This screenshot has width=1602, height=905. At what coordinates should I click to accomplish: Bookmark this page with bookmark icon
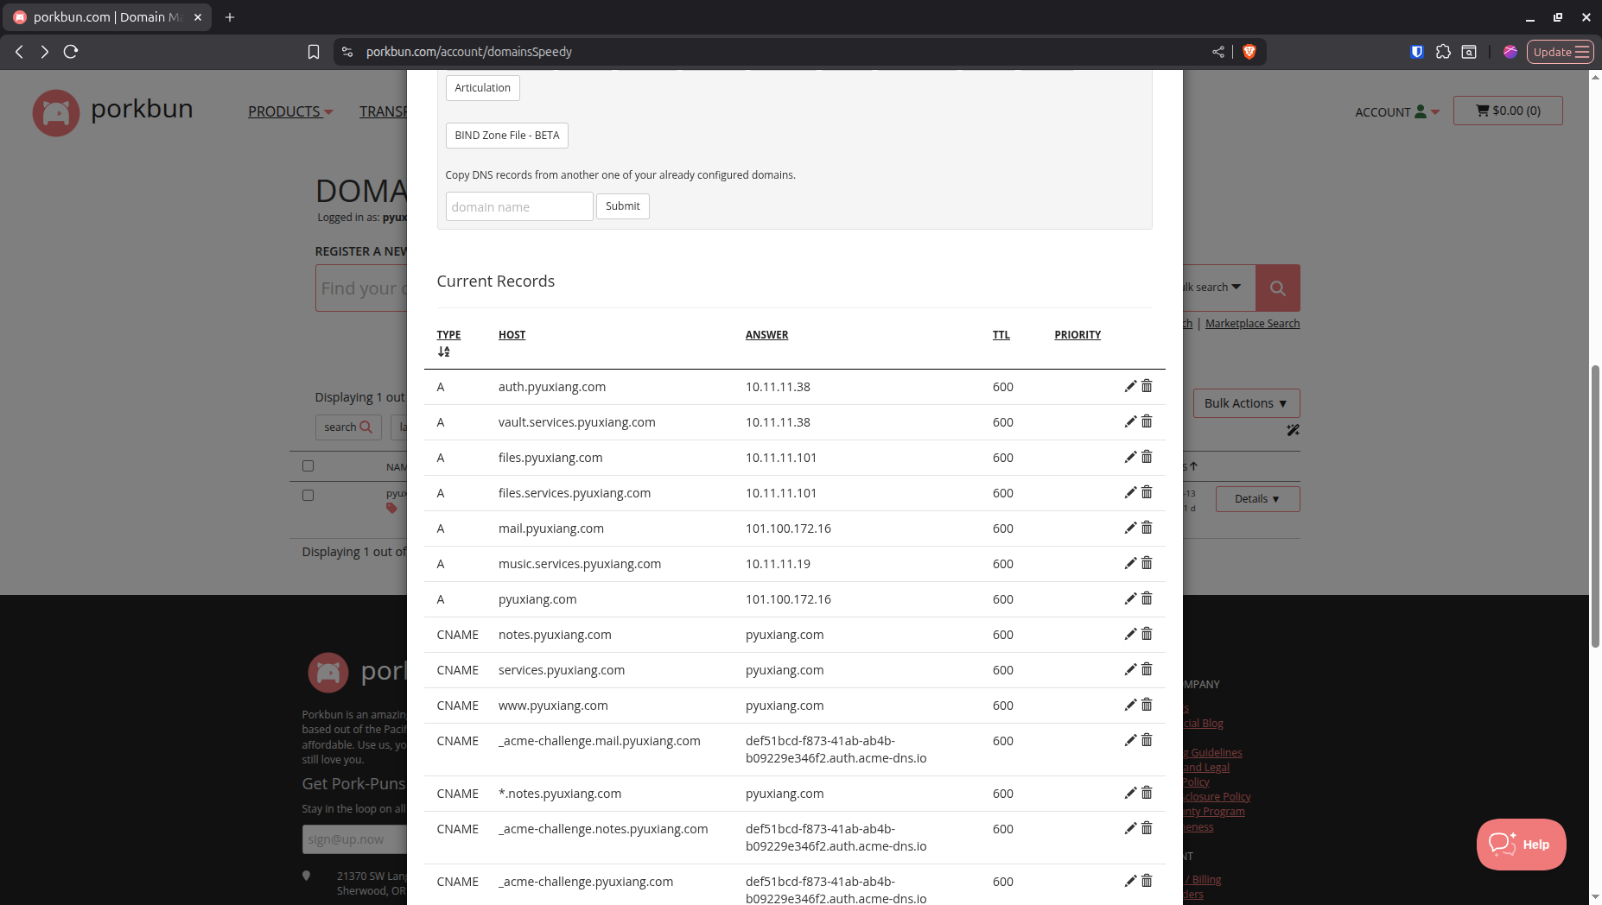[314, 52]
